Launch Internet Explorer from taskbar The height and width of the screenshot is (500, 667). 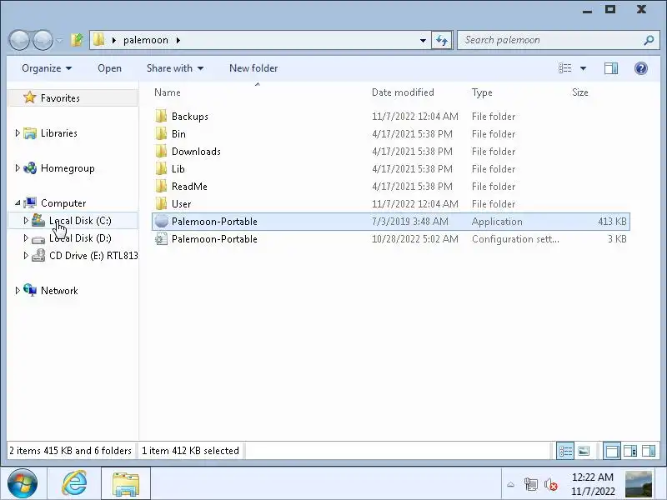74,483
